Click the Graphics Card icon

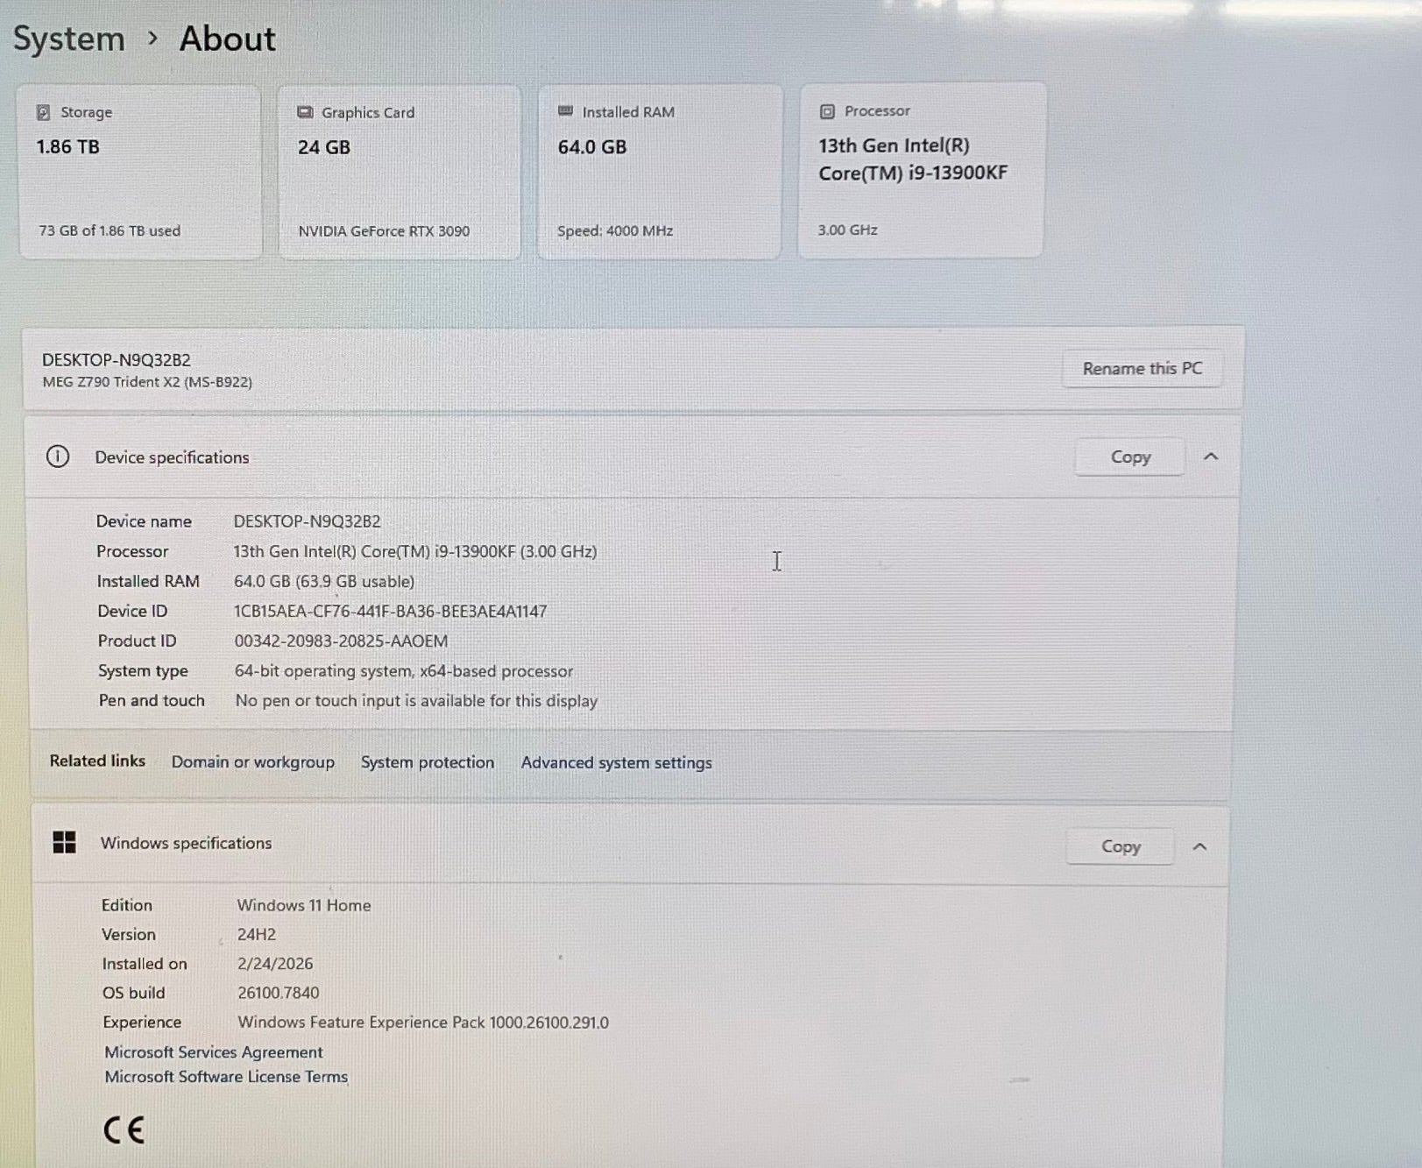pos(305,112)
